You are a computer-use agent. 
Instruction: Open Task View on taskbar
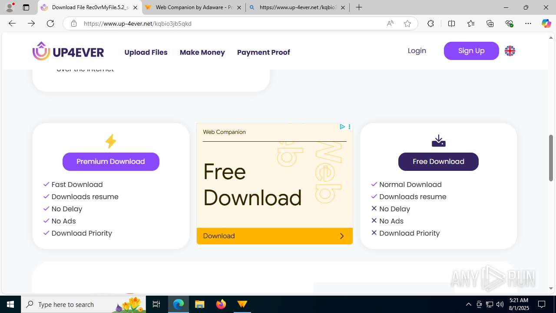tap(156, 304)
